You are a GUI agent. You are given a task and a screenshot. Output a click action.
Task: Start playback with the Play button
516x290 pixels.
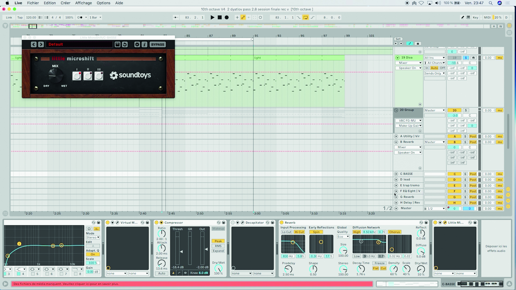[212, 17]
